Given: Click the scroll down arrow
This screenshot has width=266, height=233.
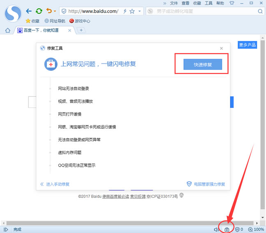Looking at the screenshot, I should pyautogui.click(x=262, y=217).
